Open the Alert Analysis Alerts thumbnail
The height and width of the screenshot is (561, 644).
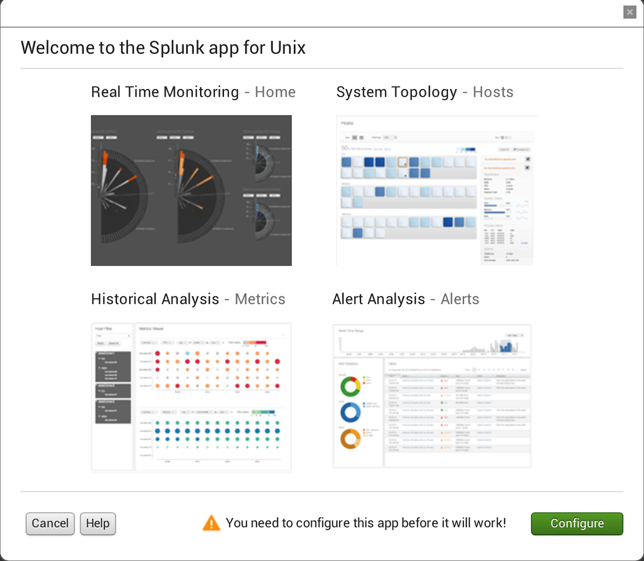coord(432,396)
